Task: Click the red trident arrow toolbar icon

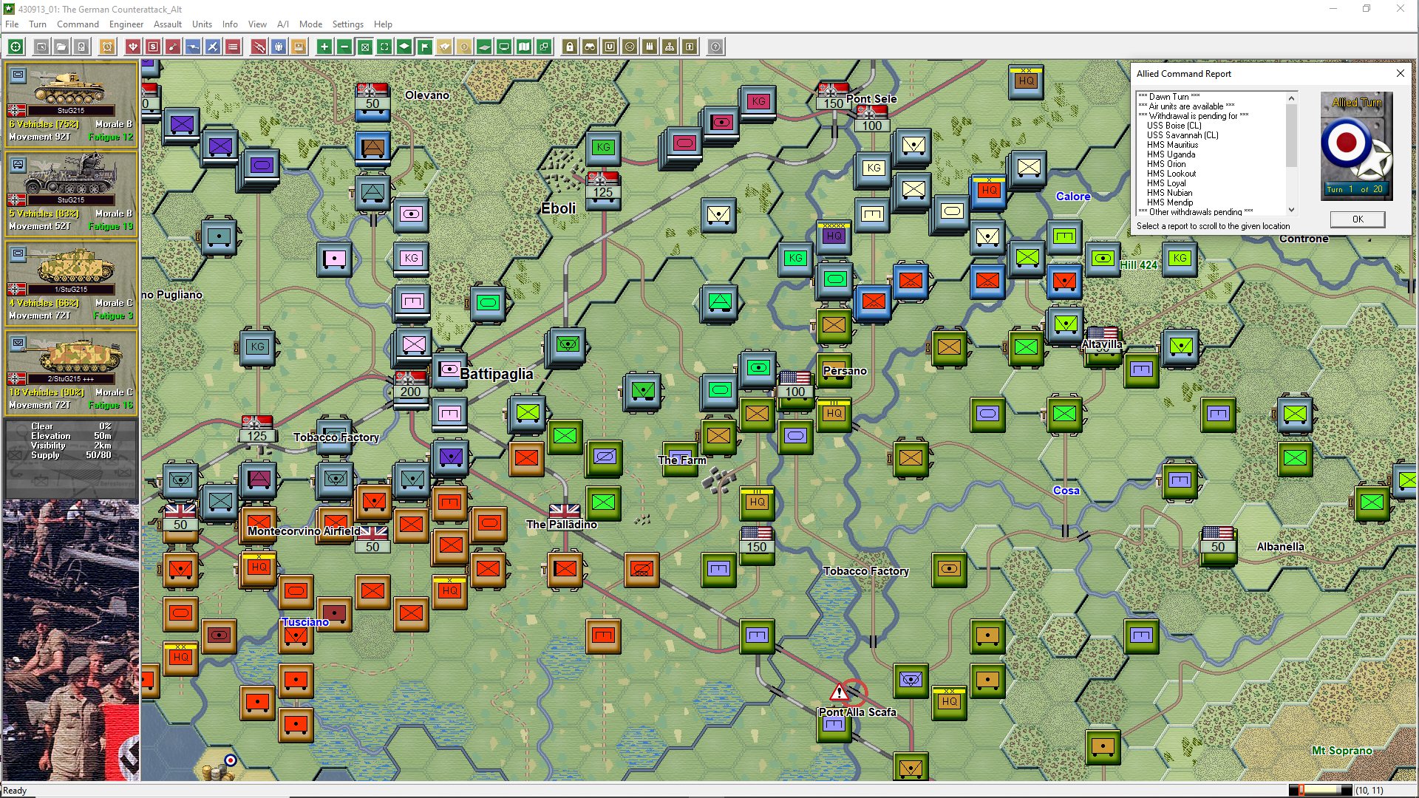Action: pyautogui.click(x=133, y=47)
